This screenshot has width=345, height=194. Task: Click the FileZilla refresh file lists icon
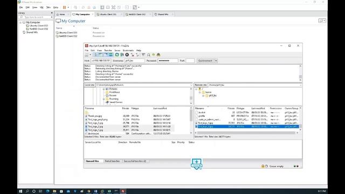click(117, 55)
